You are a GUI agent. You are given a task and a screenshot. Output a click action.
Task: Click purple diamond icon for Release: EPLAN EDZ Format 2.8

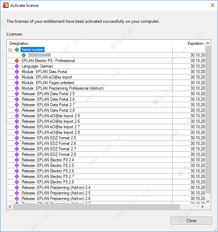click(17, 154)
